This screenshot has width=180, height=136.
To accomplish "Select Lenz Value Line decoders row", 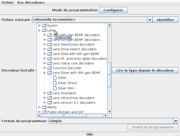I will (x=73, y=63).
